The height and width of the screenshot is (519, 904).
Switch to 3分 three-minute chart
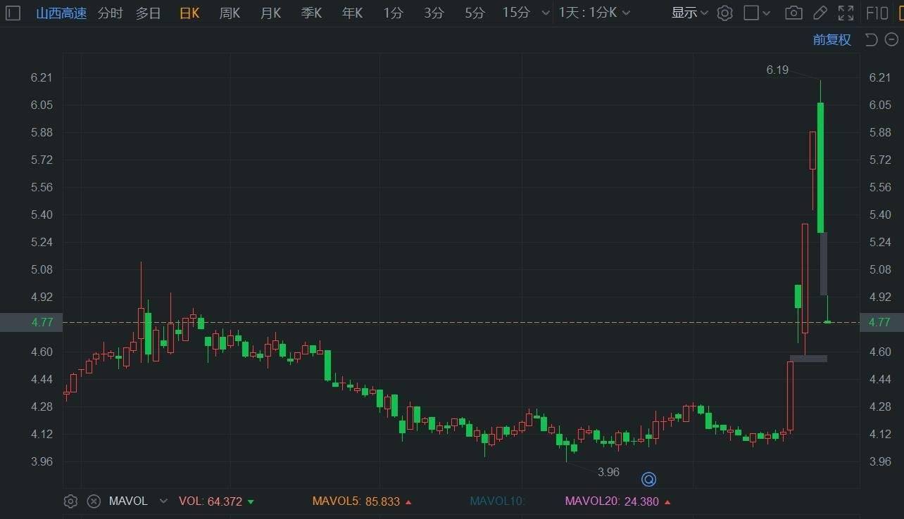pos(434,13)
